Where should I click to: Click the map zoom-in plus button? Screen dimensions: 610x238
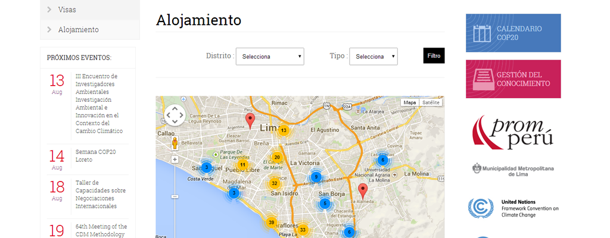click(x=175, y=159)
